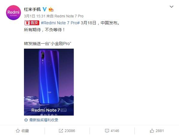
Task: Open the 23086 reposts count
Action: pos(70,131)
